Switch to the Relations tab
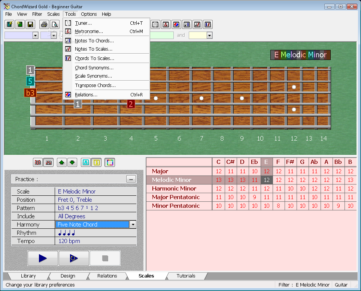 click(x=107, y=276)
